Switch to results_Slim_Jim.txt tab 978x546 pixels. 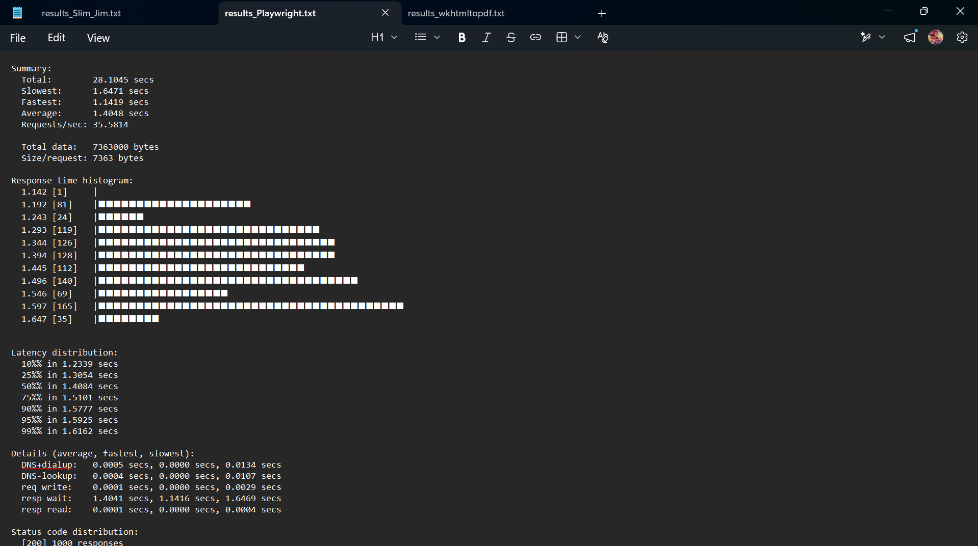[x=81, y=13]
